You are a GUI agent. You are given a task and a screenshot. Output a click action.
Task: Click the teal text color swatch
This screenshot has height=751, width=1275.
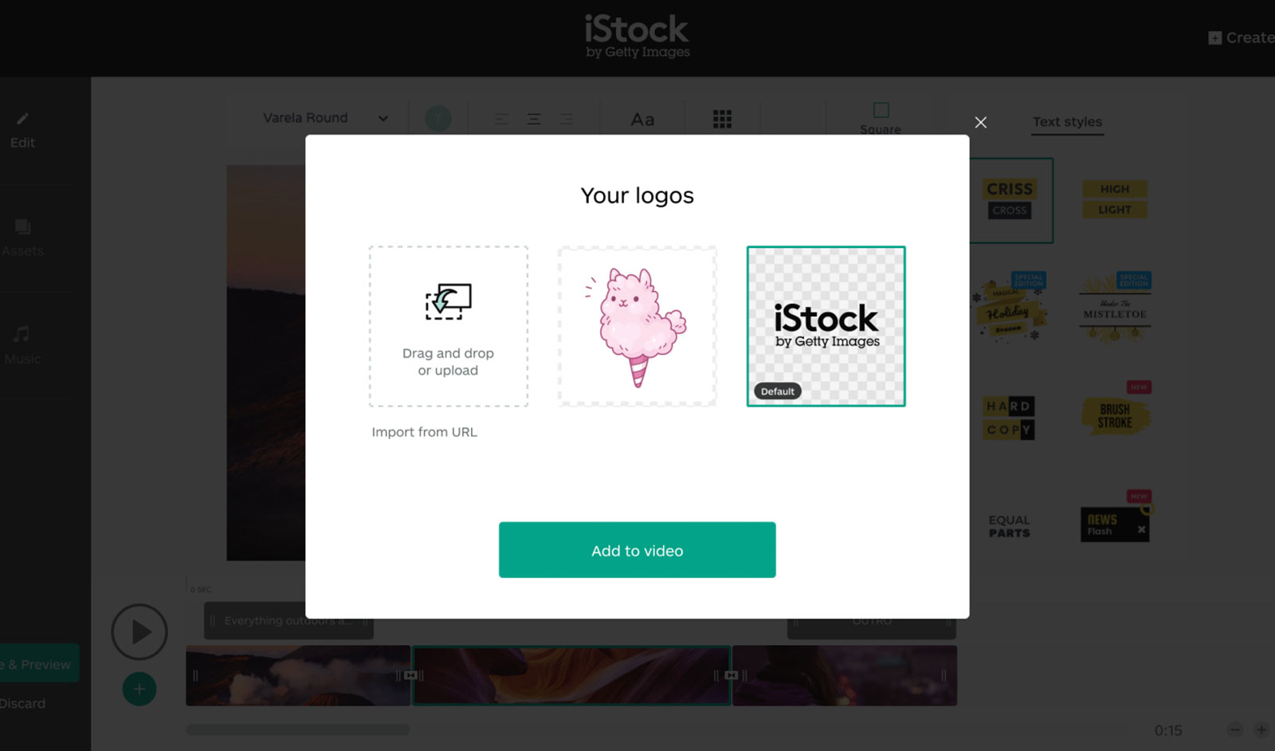[x=438, y=119]
